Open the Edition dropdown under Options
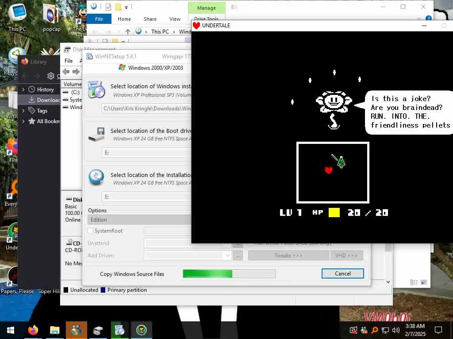453x339 pixels. pos(139,220)
